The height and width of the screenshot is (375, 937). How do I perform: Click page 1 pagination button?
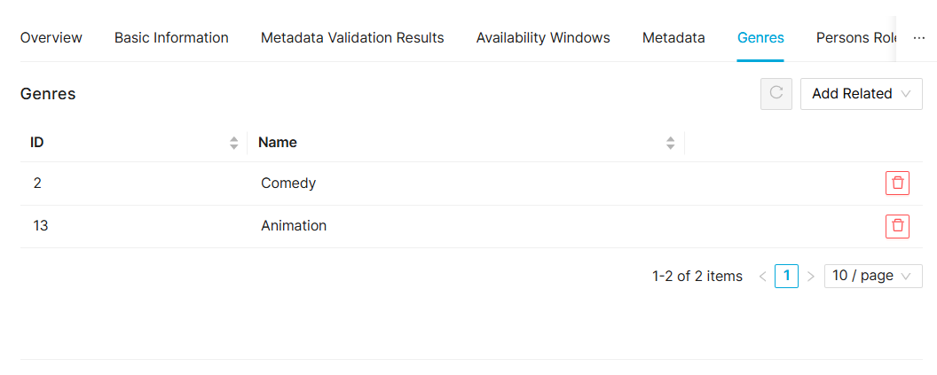786,277
